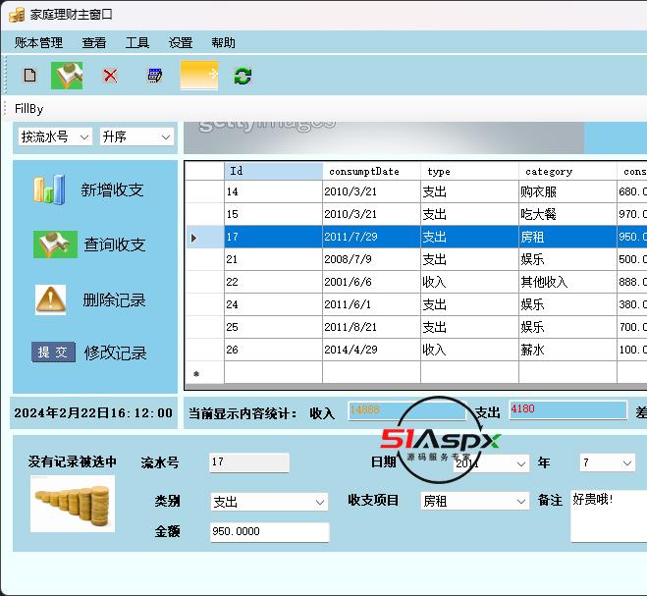647x596 pixels.
Task: Click the 金额 input field
Action: (x=269, y=531)
